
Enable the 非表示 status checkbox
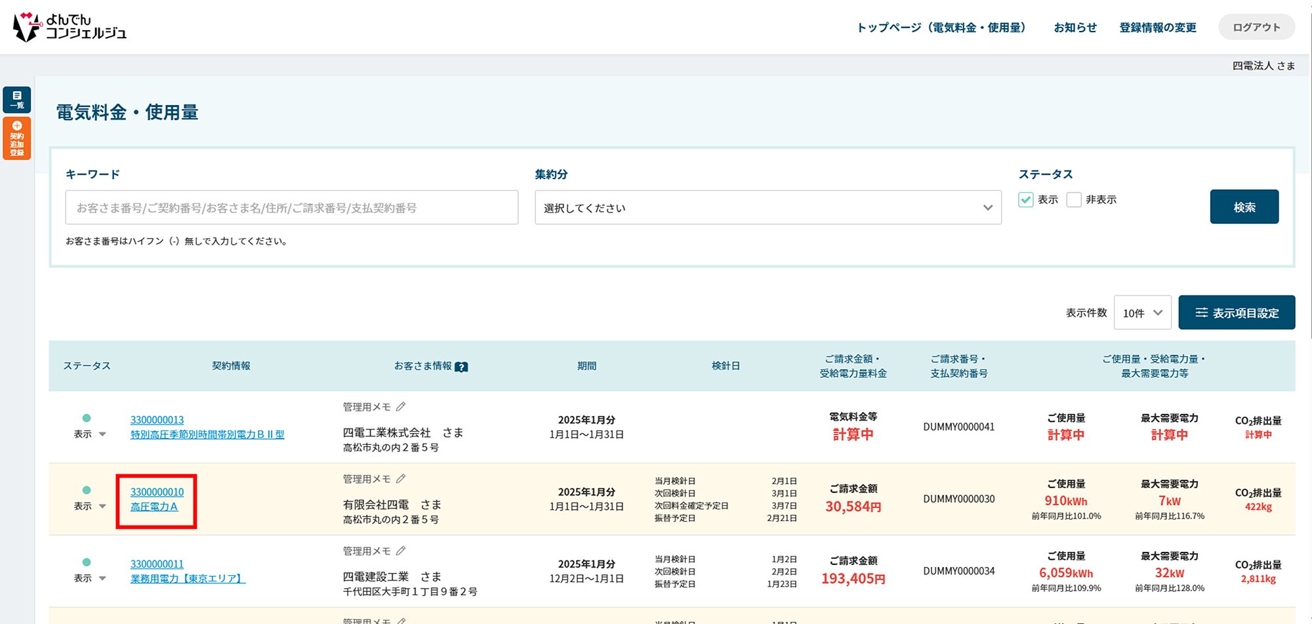[1074, 199]
